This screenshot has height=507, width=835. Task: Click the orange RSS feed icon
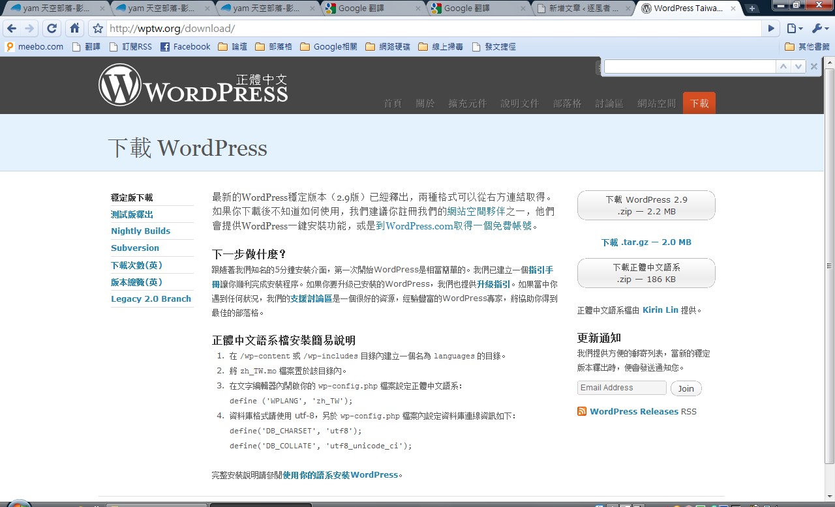(582, 411)
